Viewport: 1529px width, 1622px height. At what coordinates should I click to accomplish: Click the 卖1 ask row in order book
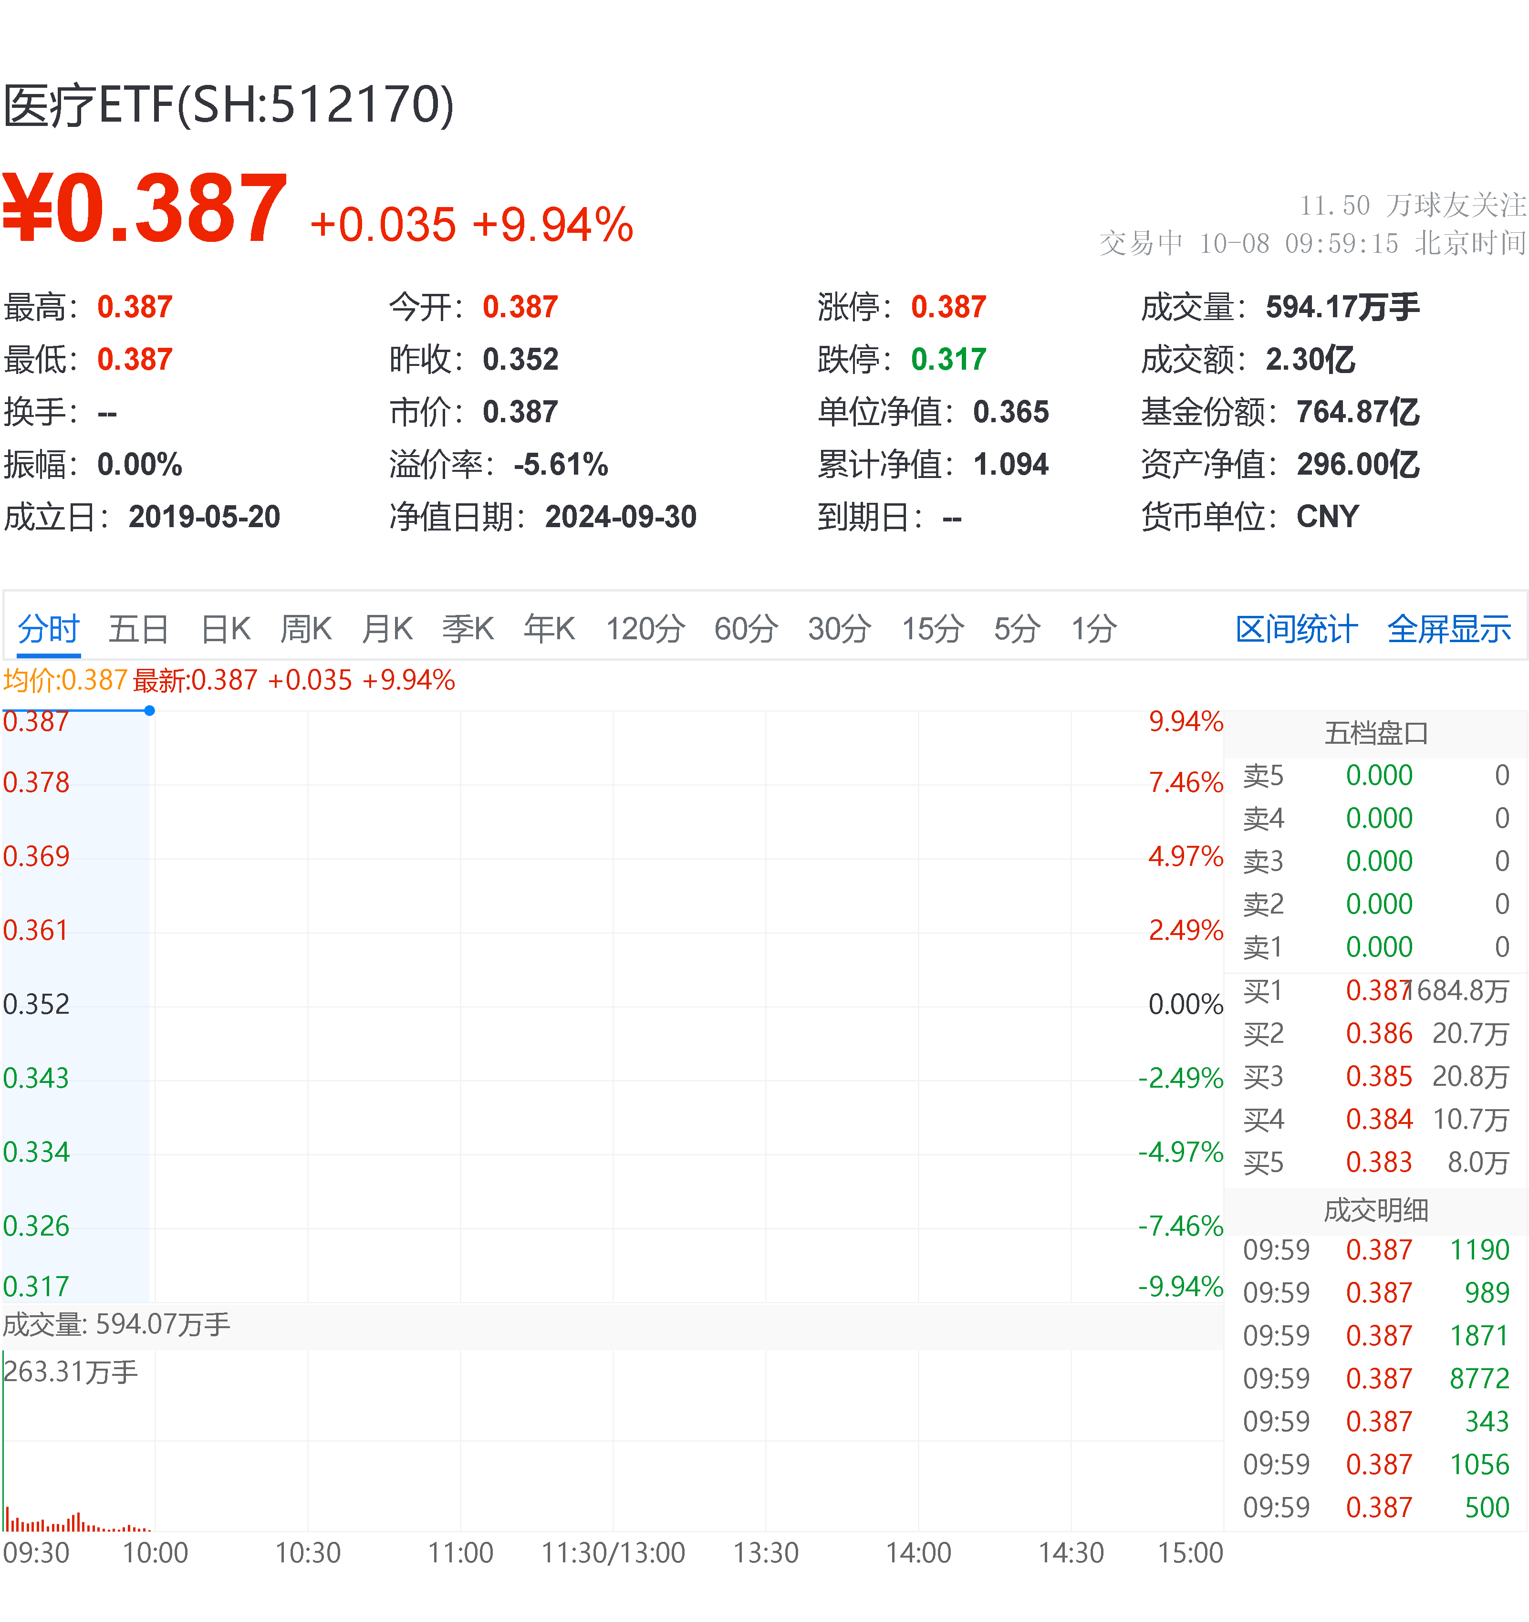click(x=1379, y=947)
